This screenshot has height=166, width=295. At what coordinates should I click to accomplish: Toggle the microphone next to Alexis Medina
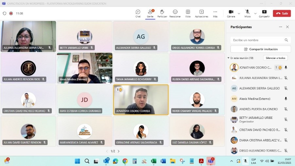286,99
